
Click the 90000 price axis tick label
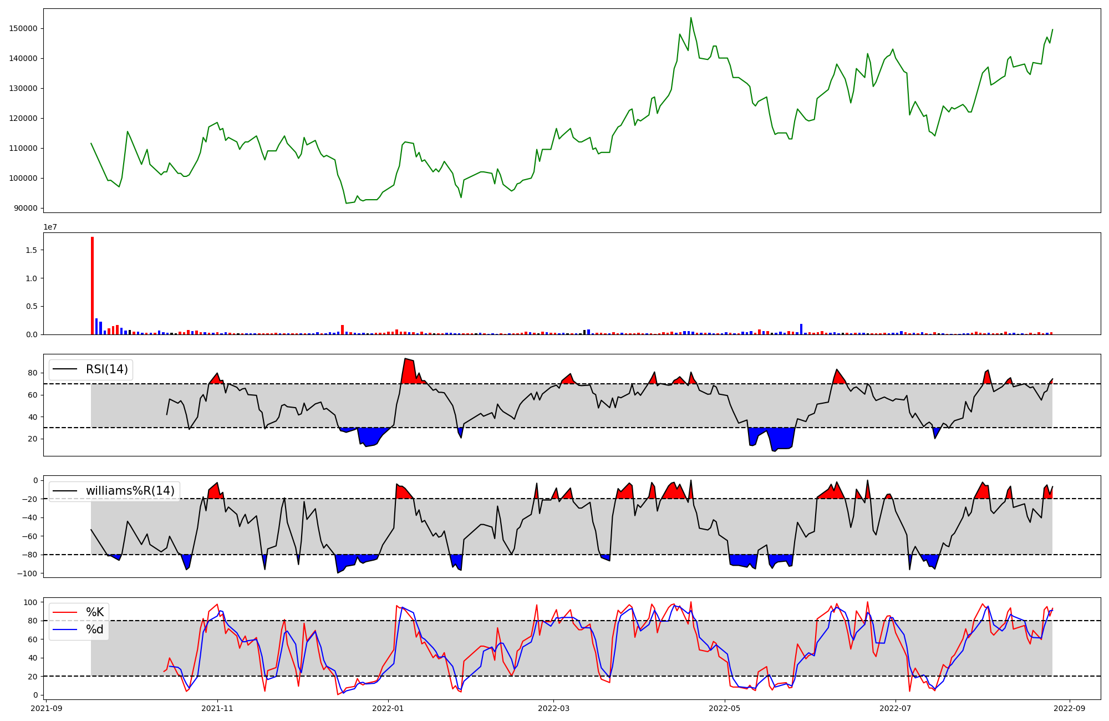(26, 208)
